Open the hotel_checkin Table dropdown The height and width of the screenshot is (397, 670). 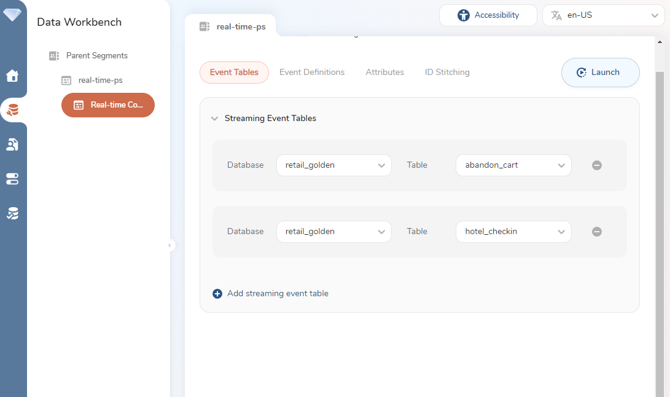tap(513, 232)
